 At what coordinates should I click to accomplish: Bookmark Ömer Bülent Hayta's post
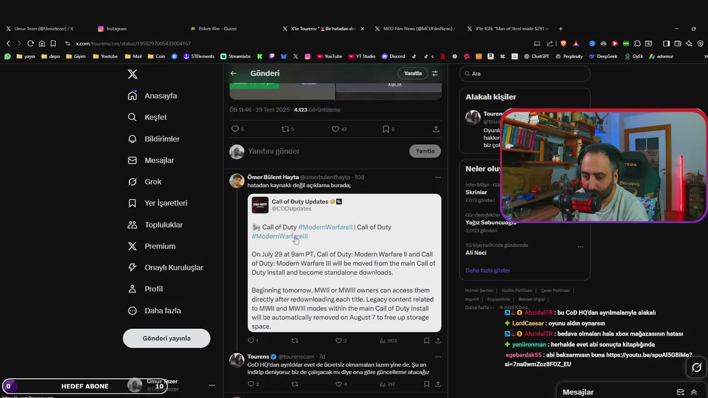click(427, 341)
